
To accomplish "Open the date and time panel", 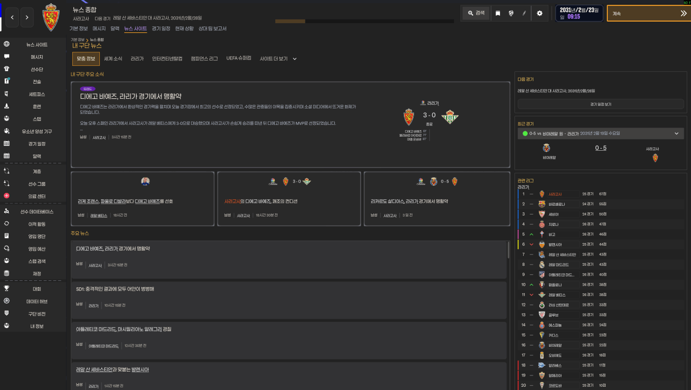I will click(579, 13).
